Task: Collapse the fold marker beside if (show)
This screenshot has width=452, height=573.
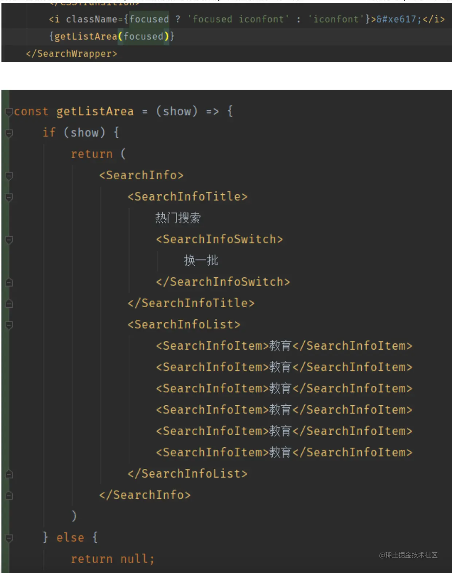Action: click(x=9, y=133)
